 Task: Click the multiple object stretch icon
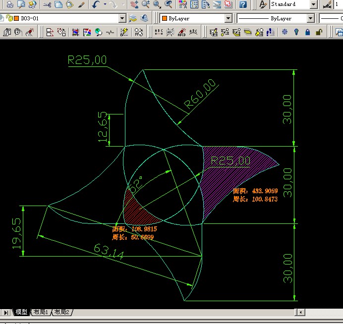click(x=50, y=32)
